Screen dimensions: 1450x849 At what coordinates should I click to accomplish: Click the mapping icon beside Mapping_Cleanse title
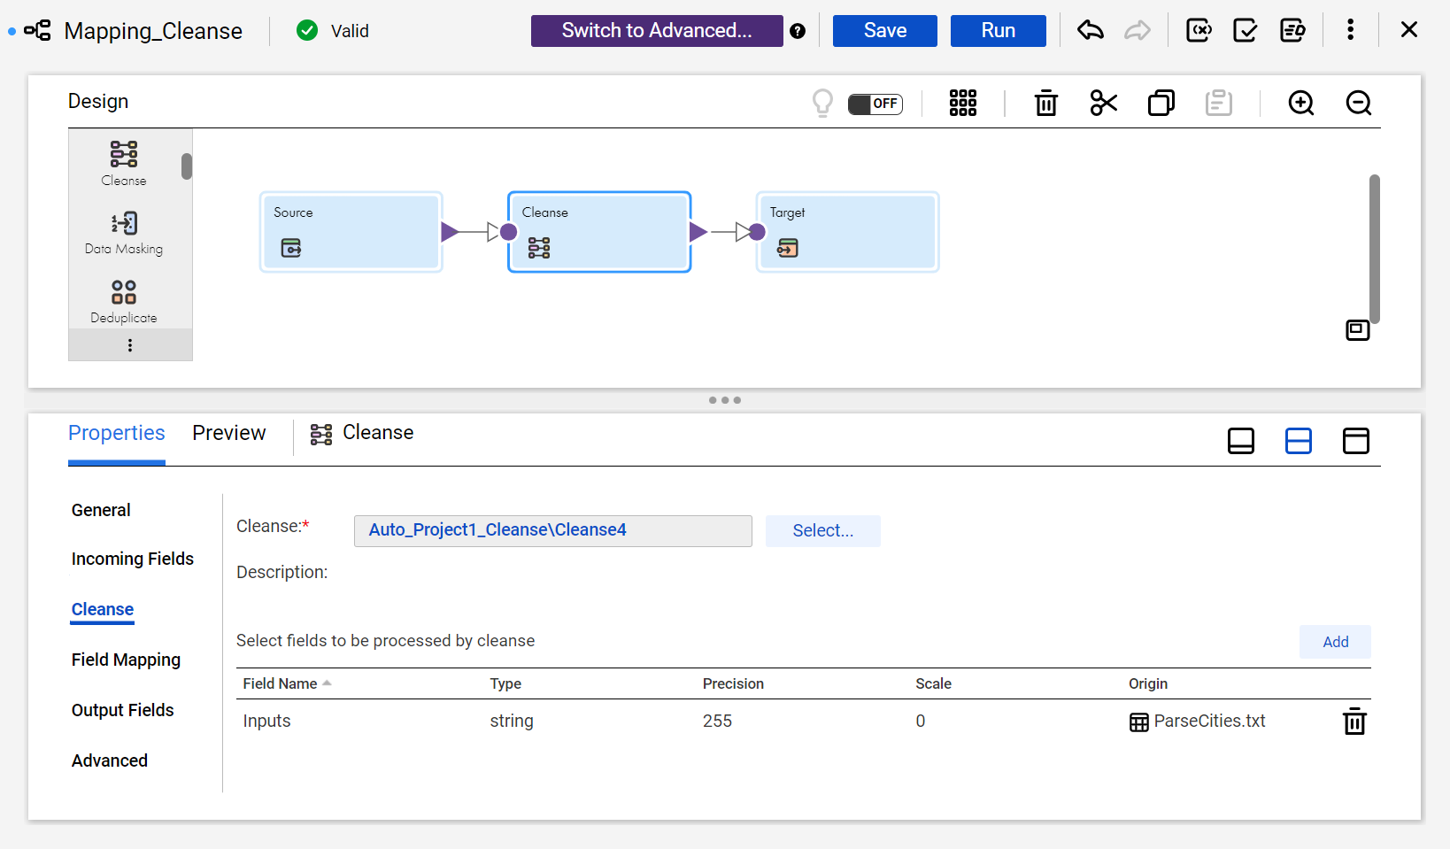pos(37,31)
